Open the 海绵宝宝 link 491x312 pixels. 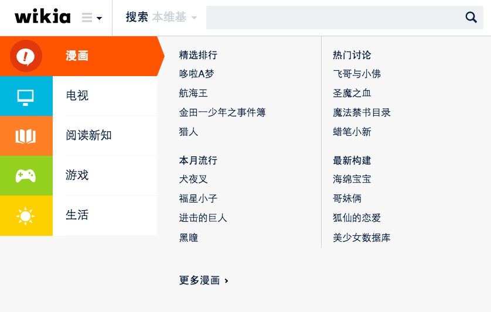352,179
